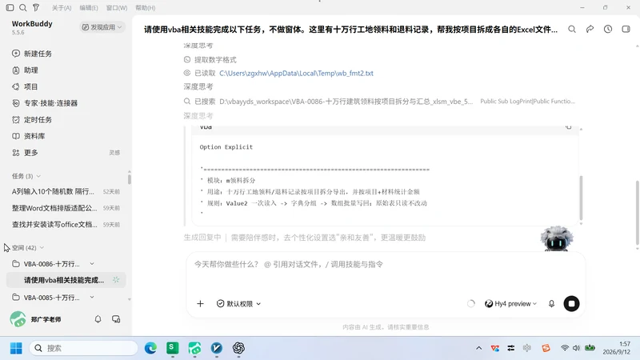This screenshot has width=640, height=360.
Task: Focus the 今天帮你做些什么 message input
Action: pyautogui.click(x=386, y=265)
